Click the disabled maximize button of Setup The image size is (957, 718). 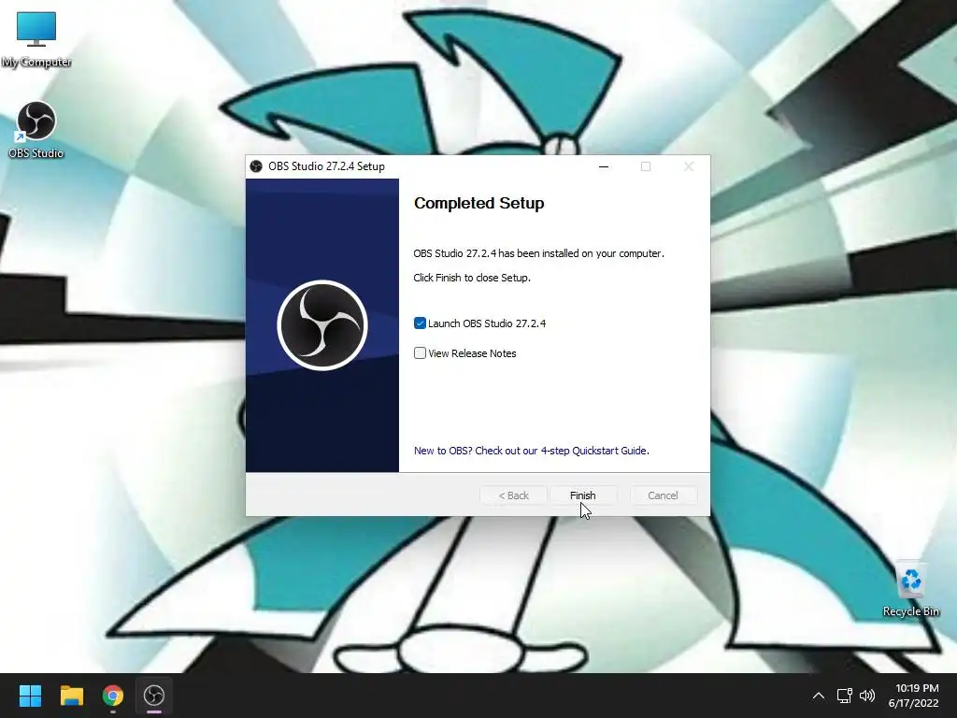[x=646, y=166]
